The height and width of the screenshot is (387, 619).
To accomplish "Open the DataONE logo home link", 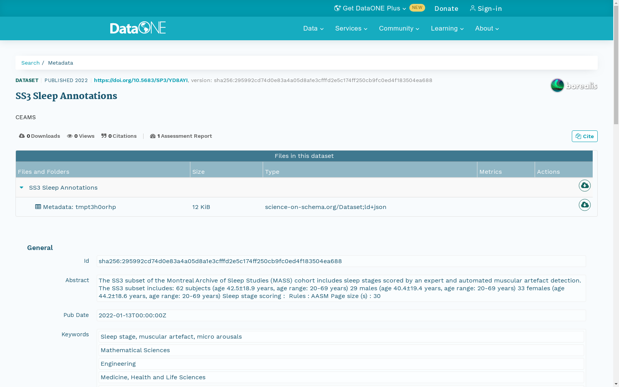I will pyautogui.click(x=138, y=28).
